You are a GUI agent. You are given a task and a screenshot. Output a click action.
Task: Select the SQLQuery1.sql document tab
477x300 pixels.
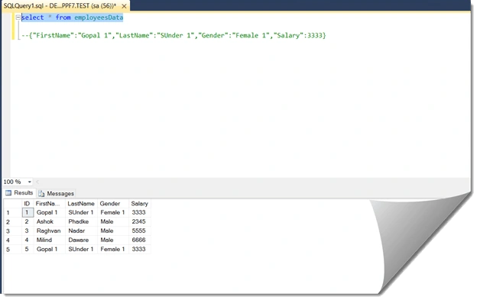point(60,6)
